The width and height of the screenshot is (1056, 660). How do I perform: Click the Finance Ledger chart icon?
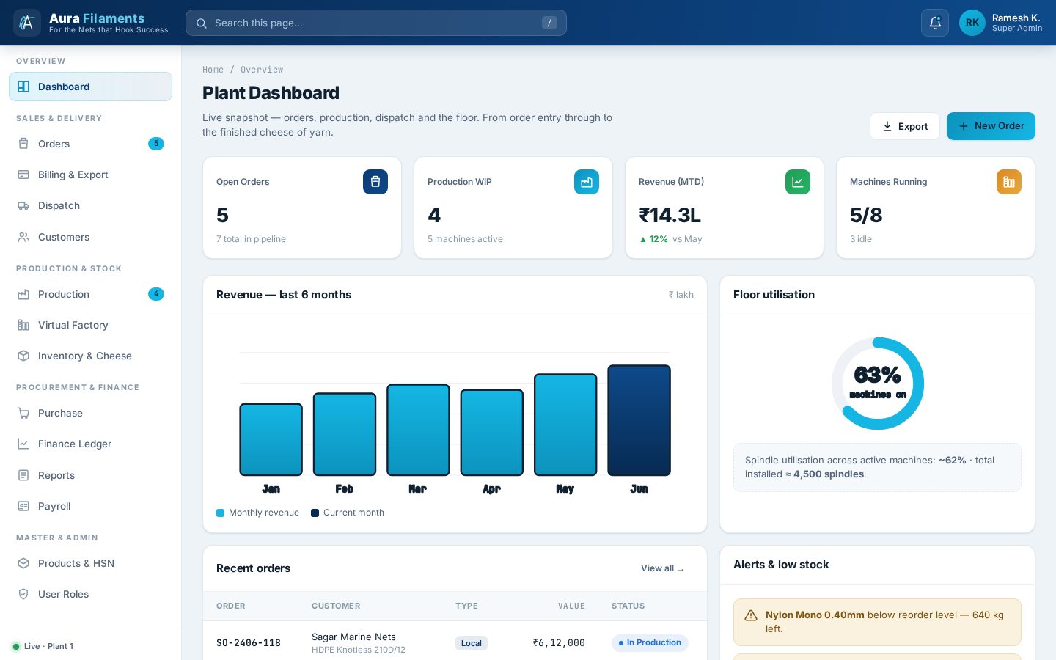tap(23, 444)
